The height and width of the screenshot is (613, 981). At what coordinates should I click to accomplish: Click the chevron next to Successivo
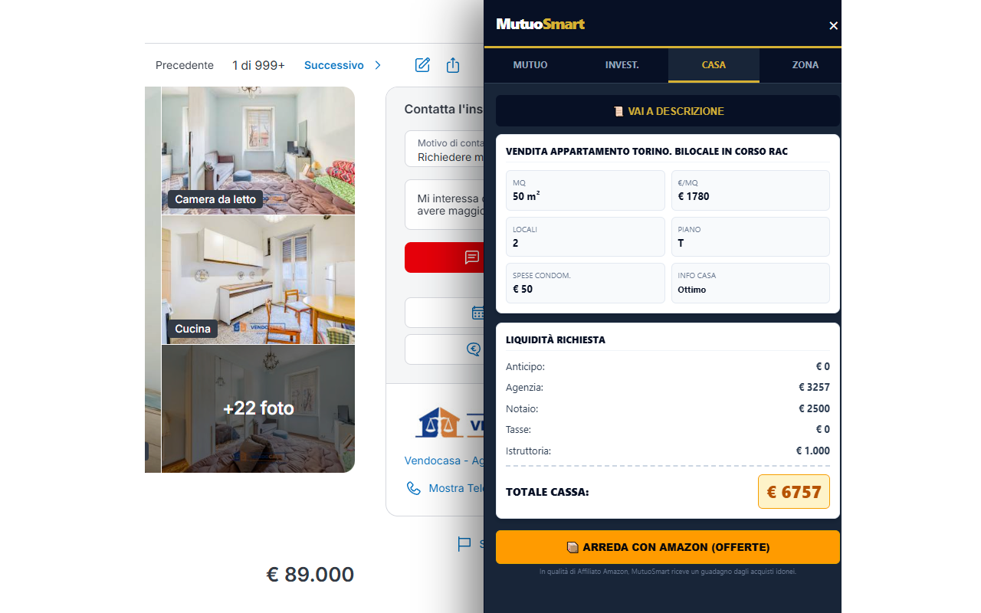pyautogui.click(x=378, y=65)
